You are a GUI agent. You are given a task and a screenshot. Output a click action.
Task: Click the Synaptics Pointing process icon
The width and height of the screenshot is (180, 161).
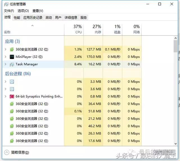(12, 96)
